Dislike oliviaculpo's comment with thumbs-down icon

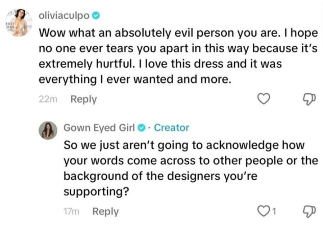pyautogui.click(x=309, y=99)
